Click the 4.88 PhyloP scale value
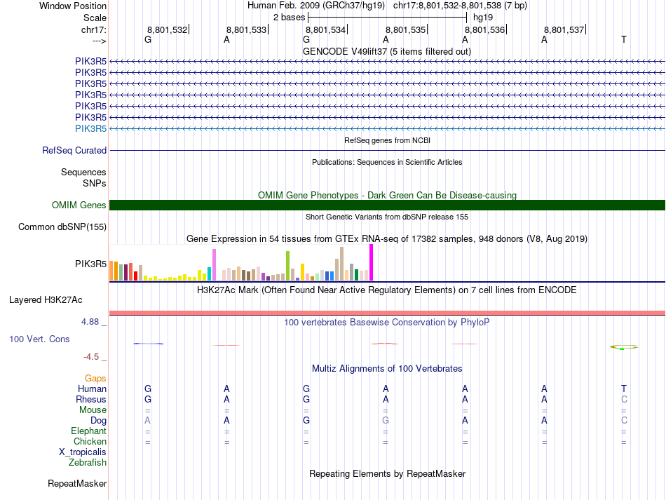Viewport: 666px width, 500px height. click(90, 322)
